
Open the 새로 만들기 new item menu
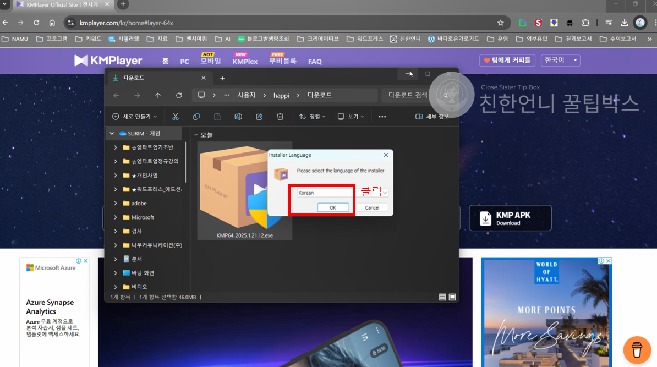pyautogui.click(x=134, y=117)
